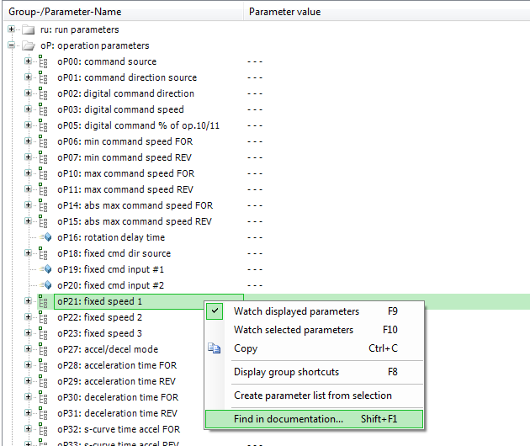Screen dimensions: 530x446
Task: Collapse the oP: operation parameters group
Action: (12, 45)
